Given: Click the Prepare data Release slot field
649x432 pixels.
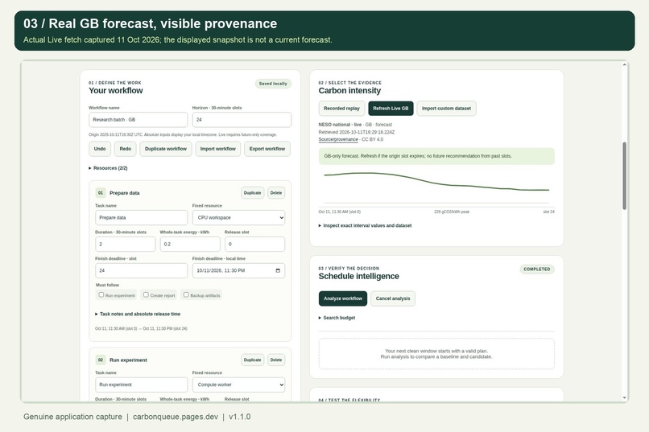Looking at the screenshot, I should 254,244.
